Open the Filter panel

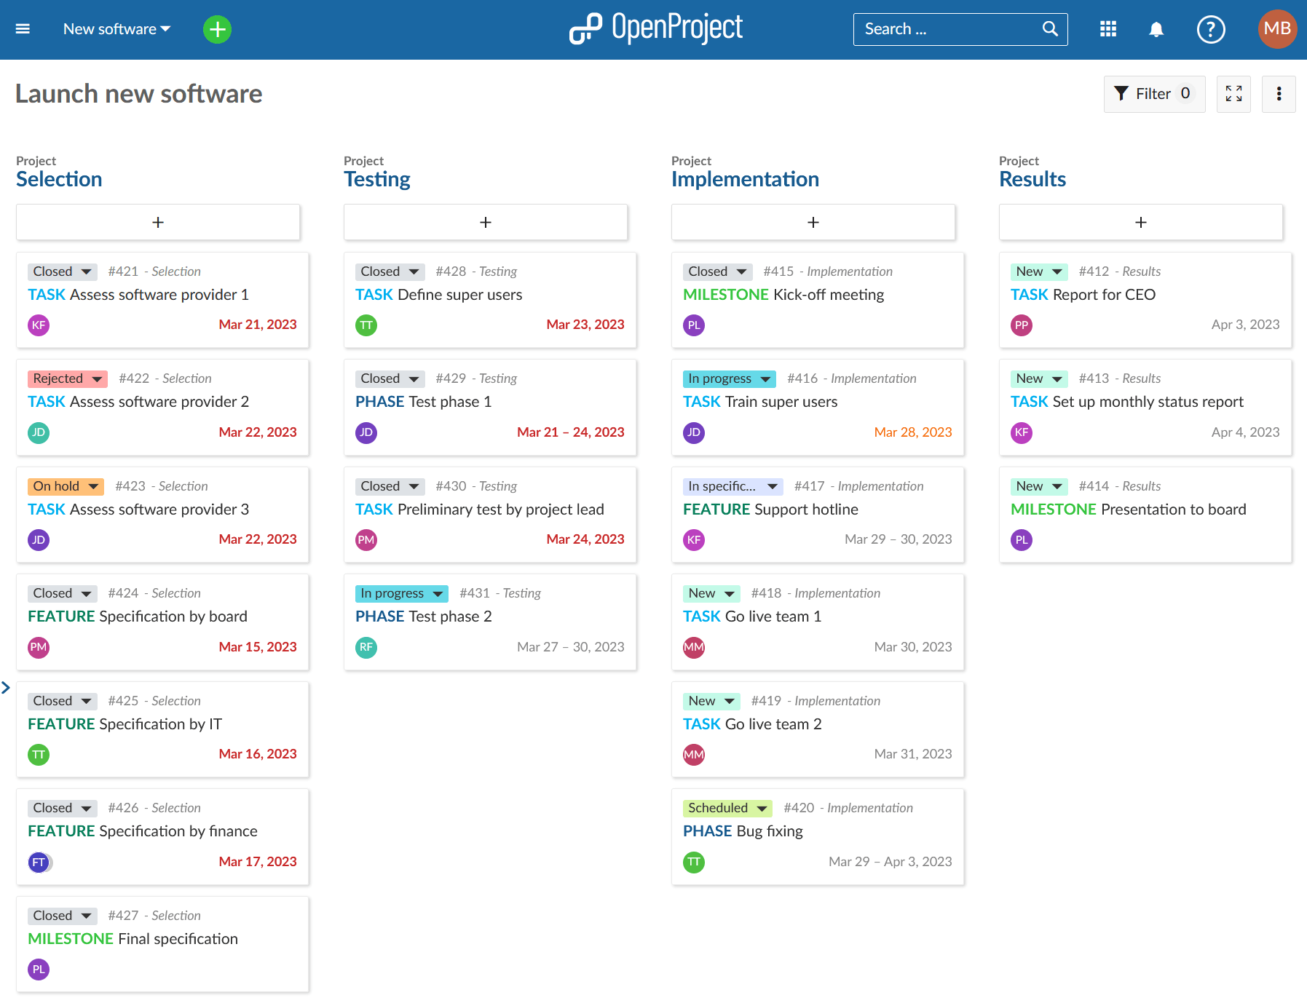tap(1153, 94)
